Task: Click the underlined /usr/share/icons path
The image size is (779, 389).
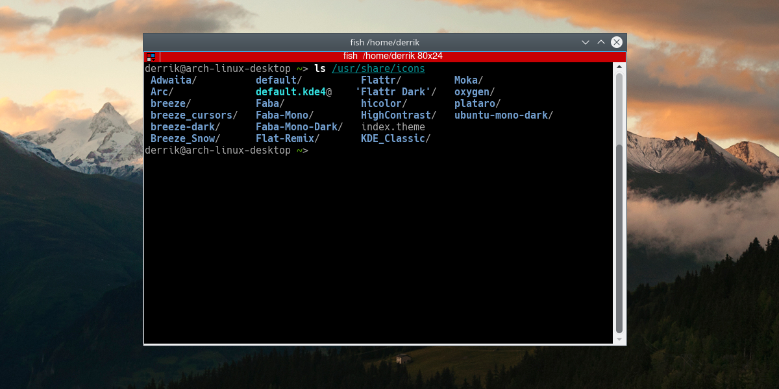Action: click(x=378, y=69)
